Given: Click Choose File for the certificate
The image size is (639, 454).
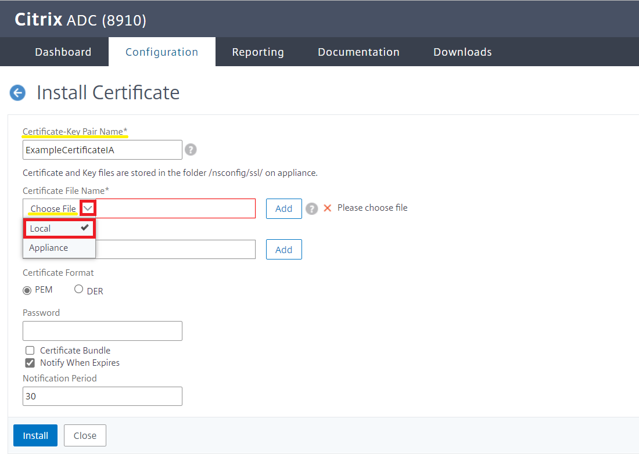Looking at the screenshot, I should pyautogui.click(x=53, y=208).
